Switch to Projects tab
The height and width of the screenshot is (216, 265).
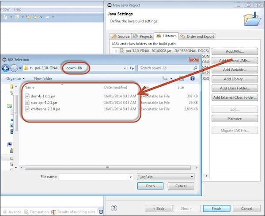coord(143,36)
